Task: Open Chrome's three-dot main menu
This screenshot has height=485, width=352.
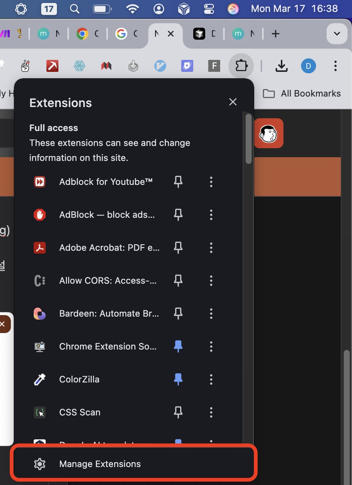Action: 336,66
